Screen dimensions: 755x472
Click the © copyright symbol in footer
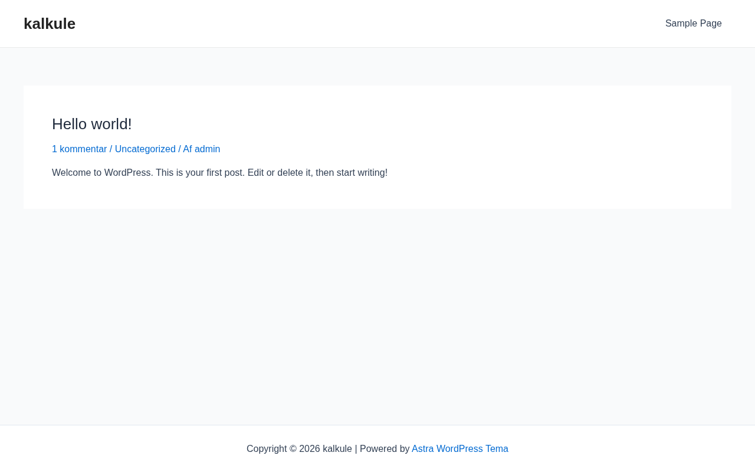293,449
